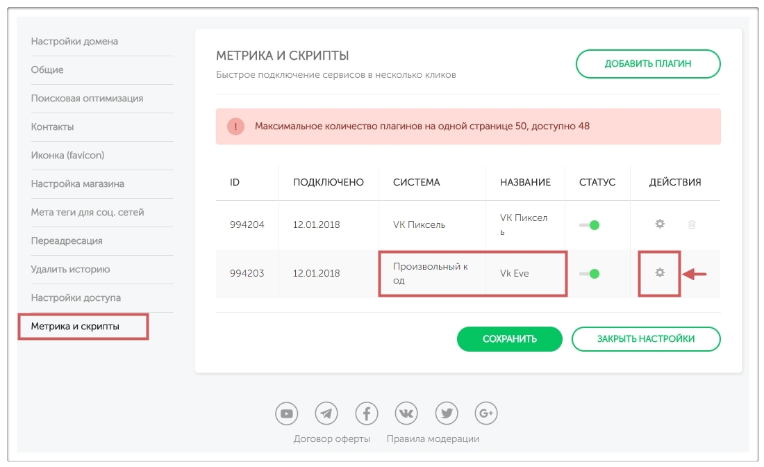Screen dimensions: 764x467
Task: Open the Facebook social icon
Action: 367,413
